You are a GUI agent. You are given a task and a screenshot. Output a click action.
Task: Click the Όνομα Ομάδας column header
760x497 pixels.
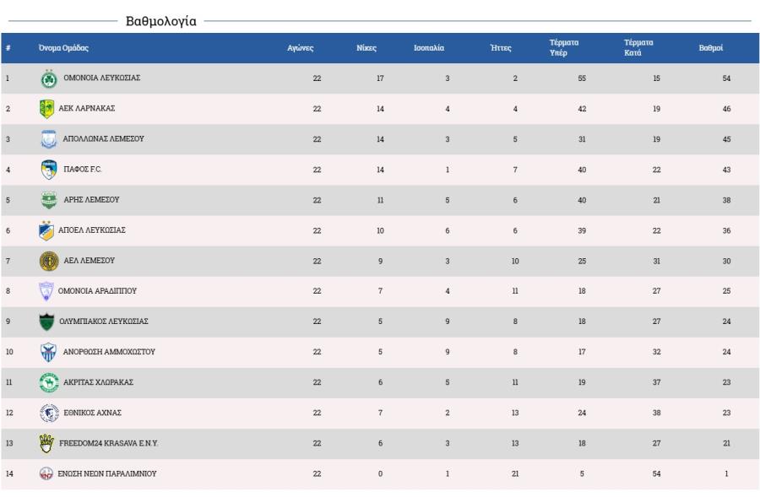(63, 48)
